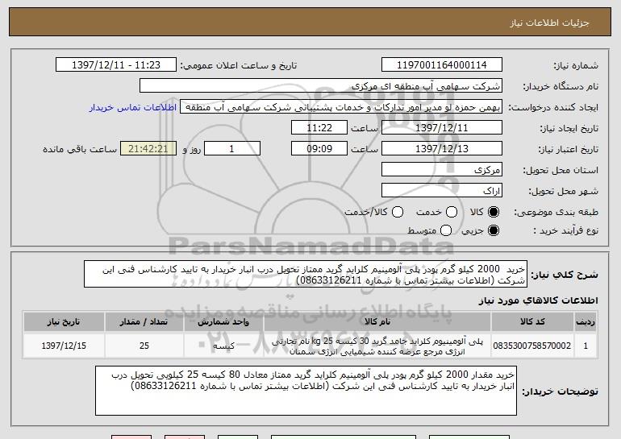
Task: Click the remaining time countdown 21:42:21
Action: 148,149
